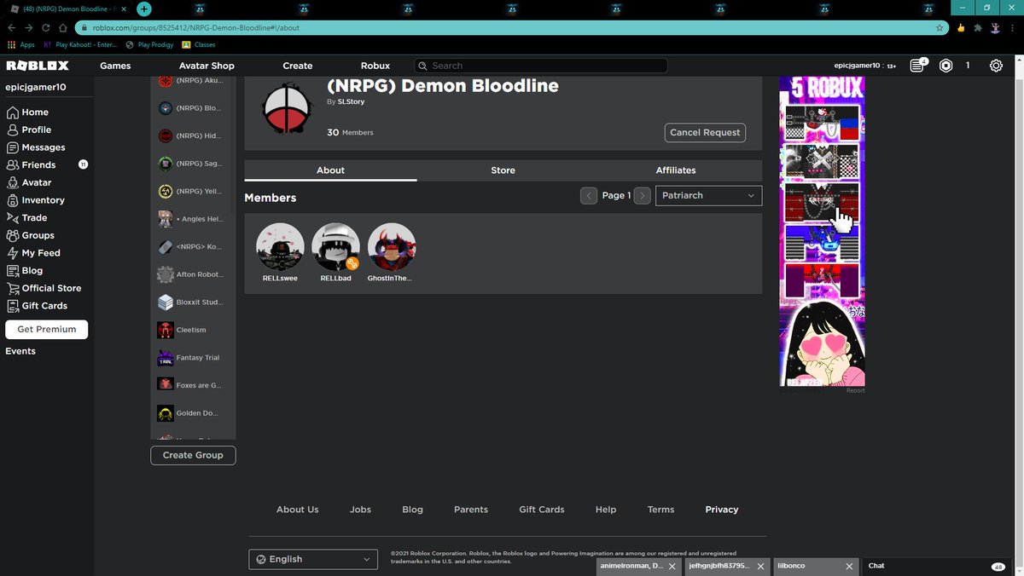
Task: Open Messages in the sidebar
Action: coord(36,147)
